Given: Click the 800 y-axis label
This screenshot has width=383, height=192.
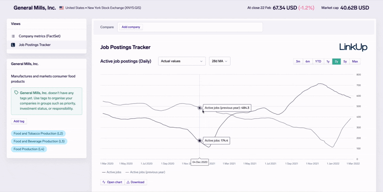Looking at the screenshot, I should point(358,74).
